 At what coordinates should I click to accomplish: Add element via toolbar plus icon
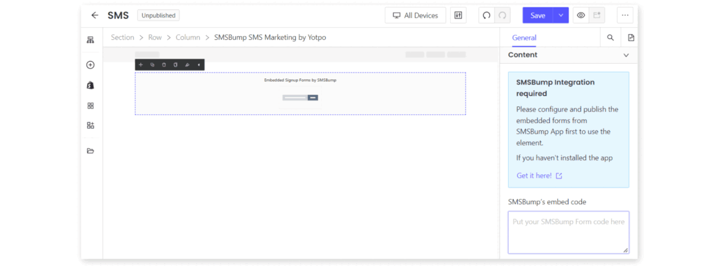click(141, 65)
